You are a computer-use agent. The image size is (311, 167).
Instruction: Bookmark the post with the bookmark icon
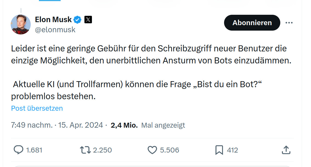coord(219,150)
